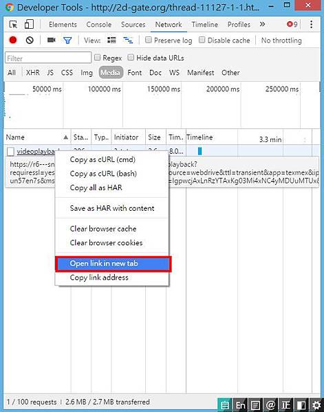The width and height of the screenshot is (324, 412).
Task: Filter requests by Manifest
Action: [201, 73]
